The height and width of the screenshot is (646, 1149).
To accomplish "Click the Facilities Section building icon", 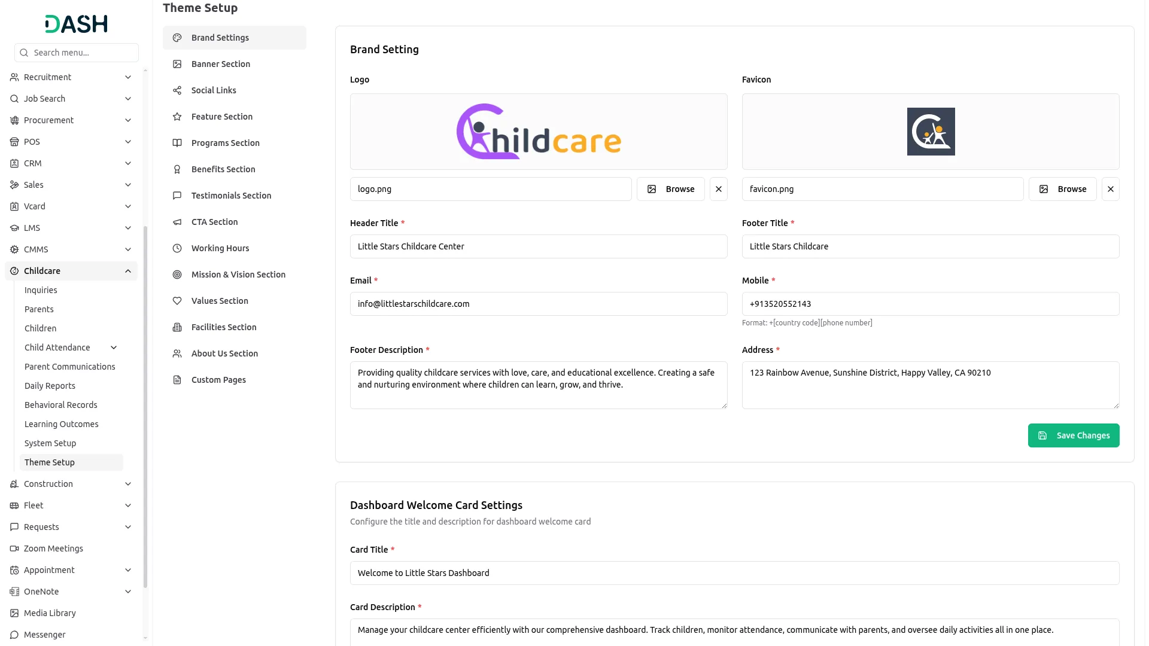I will [177, 327].
